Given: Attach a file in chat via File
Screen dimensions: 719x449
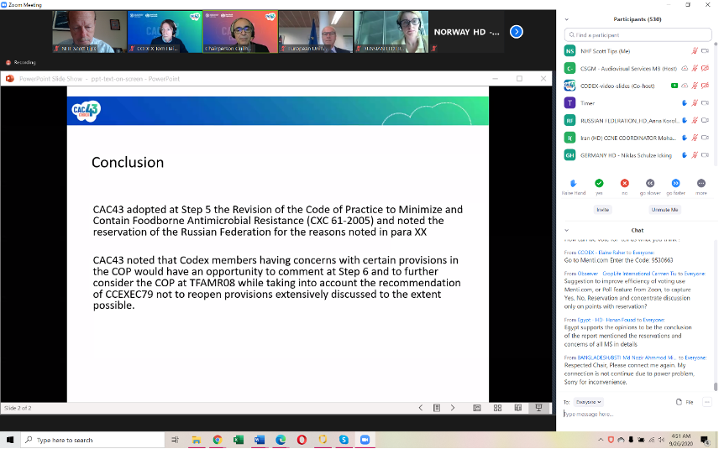Looking at the screenshot, I should point(685,402).
